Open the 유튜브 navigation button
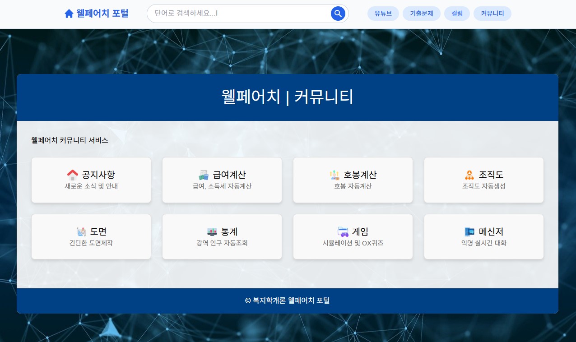The image size is (576, 342). [x=383, y=13]
